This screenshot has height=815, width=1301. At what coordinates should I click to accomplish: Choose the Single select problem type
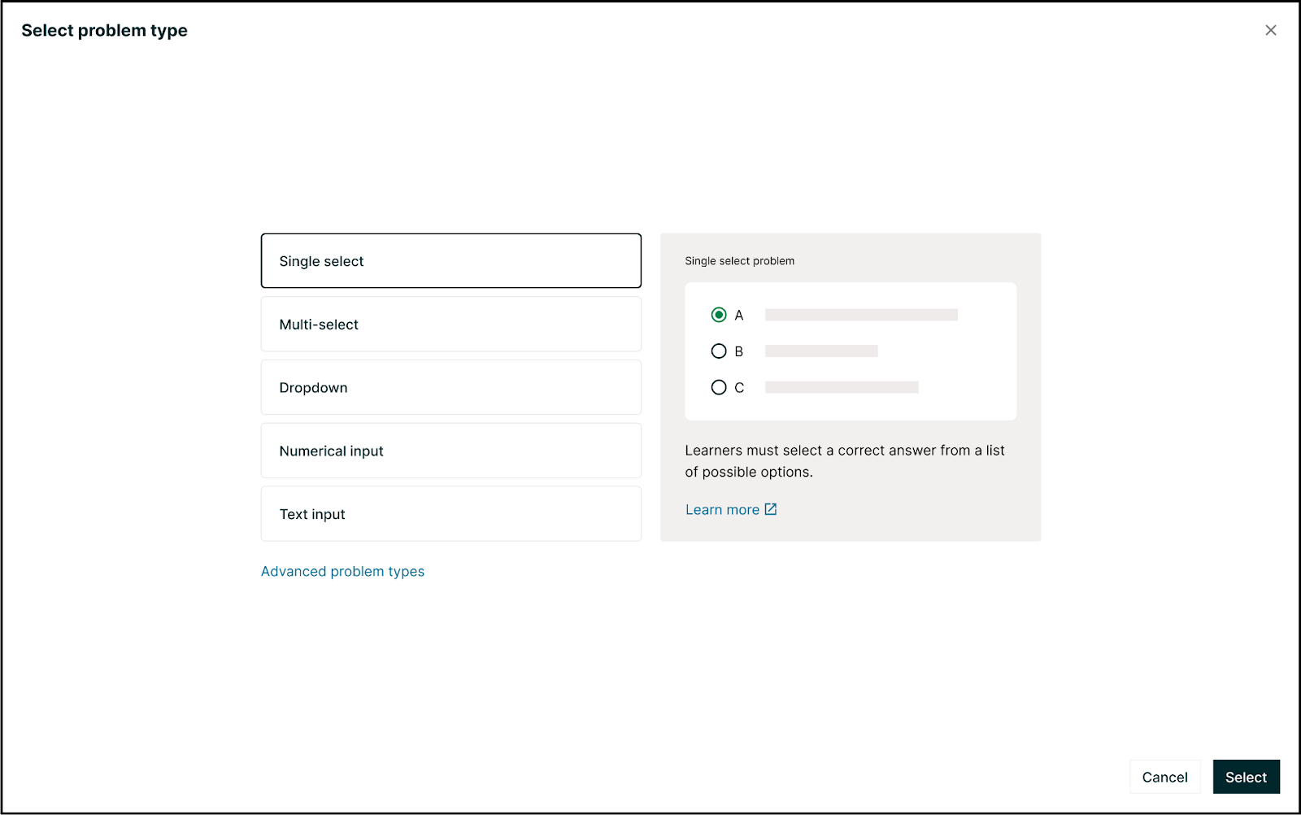click(x=450, y=261)
